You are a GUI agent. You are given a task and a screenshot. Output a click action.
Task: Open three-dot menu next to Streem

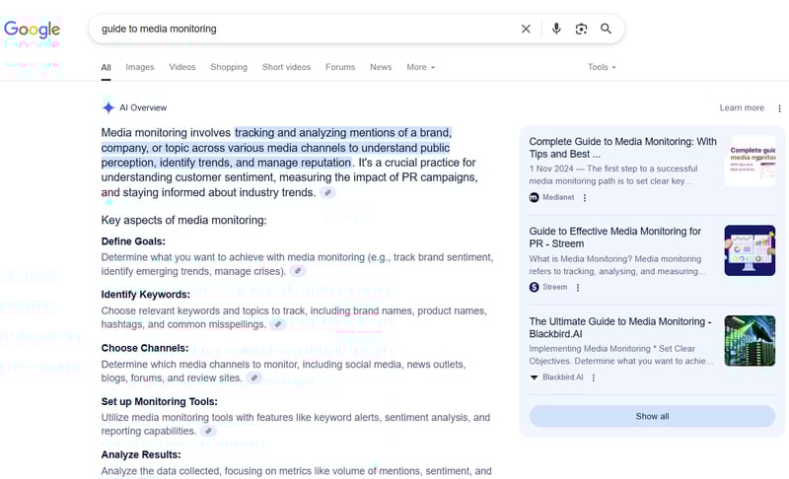pyautogui.click(x=578, y=288)
